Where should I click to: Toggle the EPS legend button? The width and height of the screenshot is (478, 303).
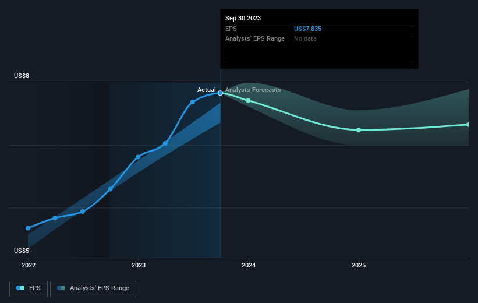29,288
